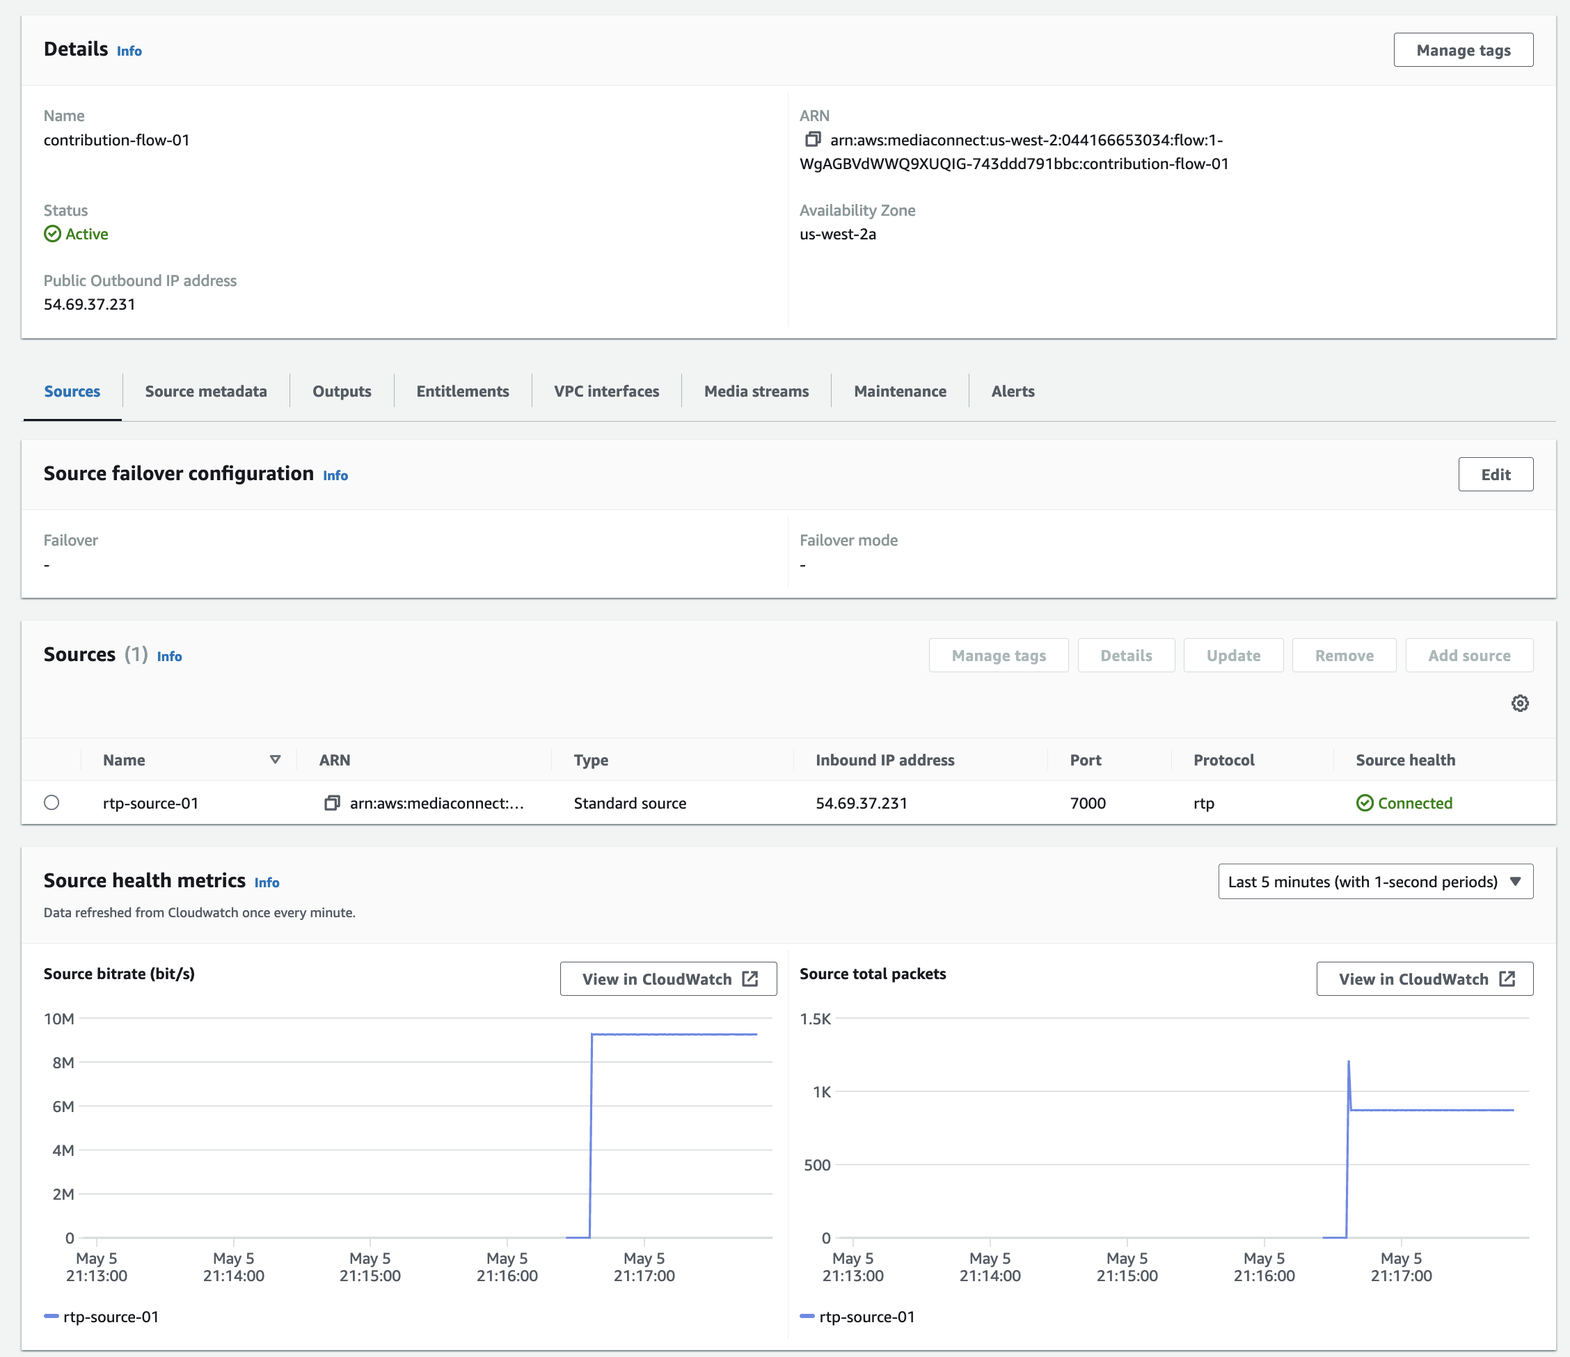This screenshot has height=1357, width=1570.
Task: Click rtp-source-01 legend marker in bitrate chart
Action: click(x=51, y=1317)
